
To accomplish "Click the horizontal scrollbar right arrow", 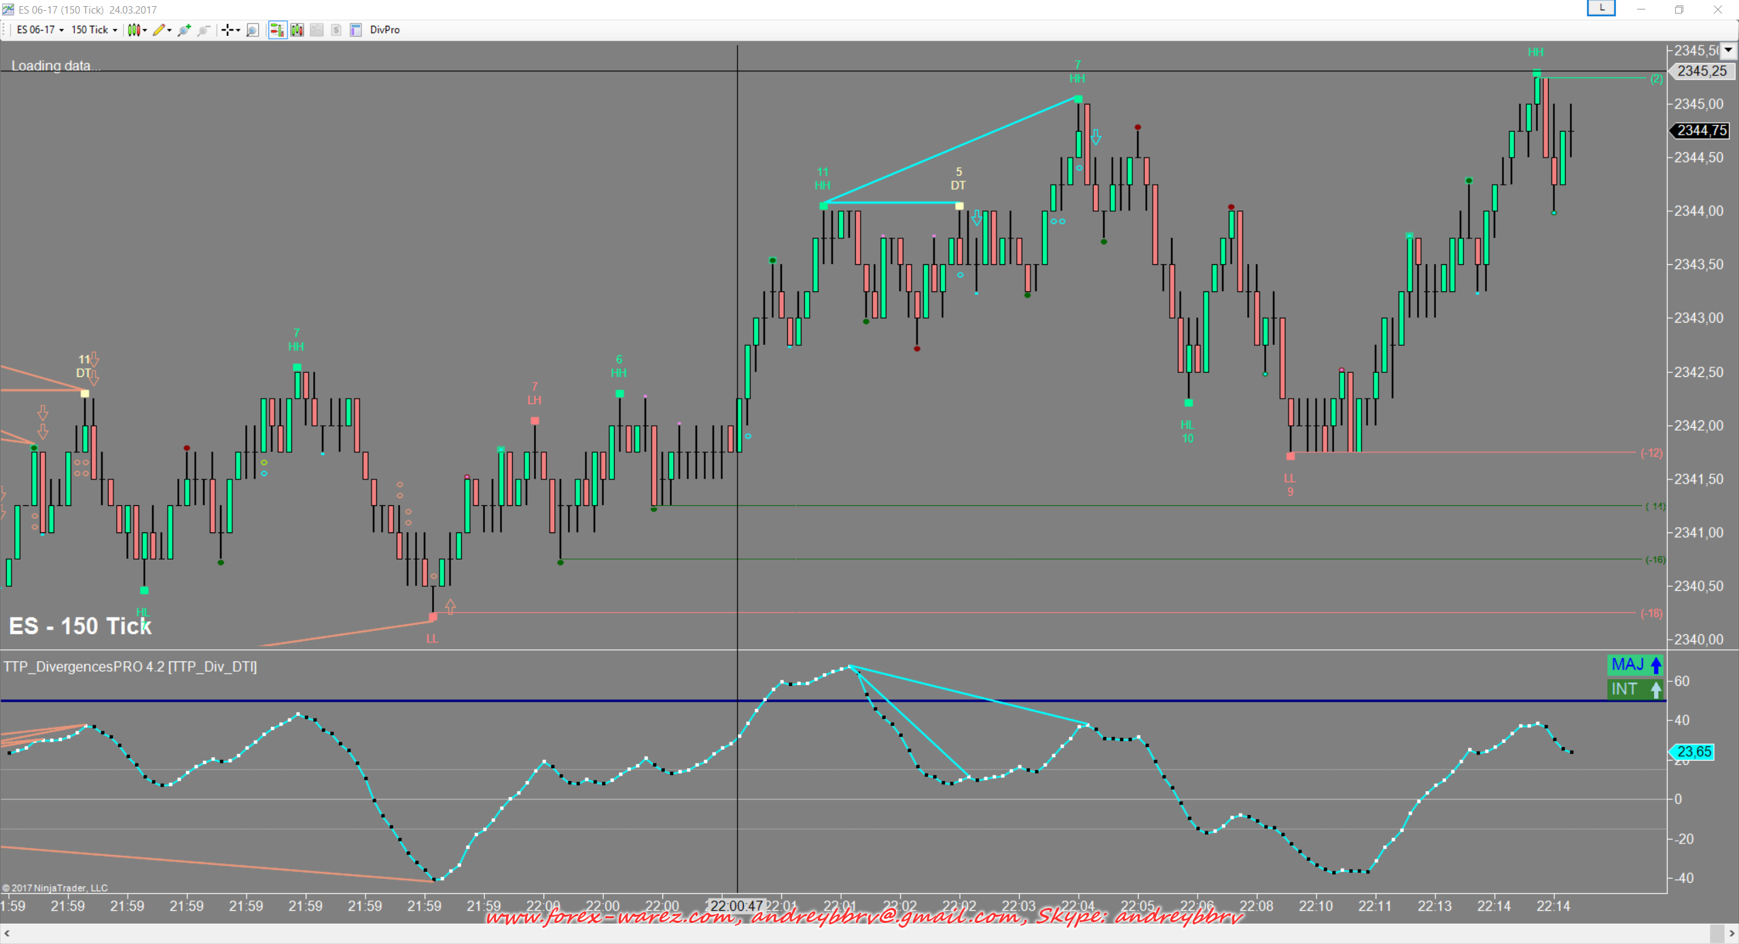I will 1732,934.
